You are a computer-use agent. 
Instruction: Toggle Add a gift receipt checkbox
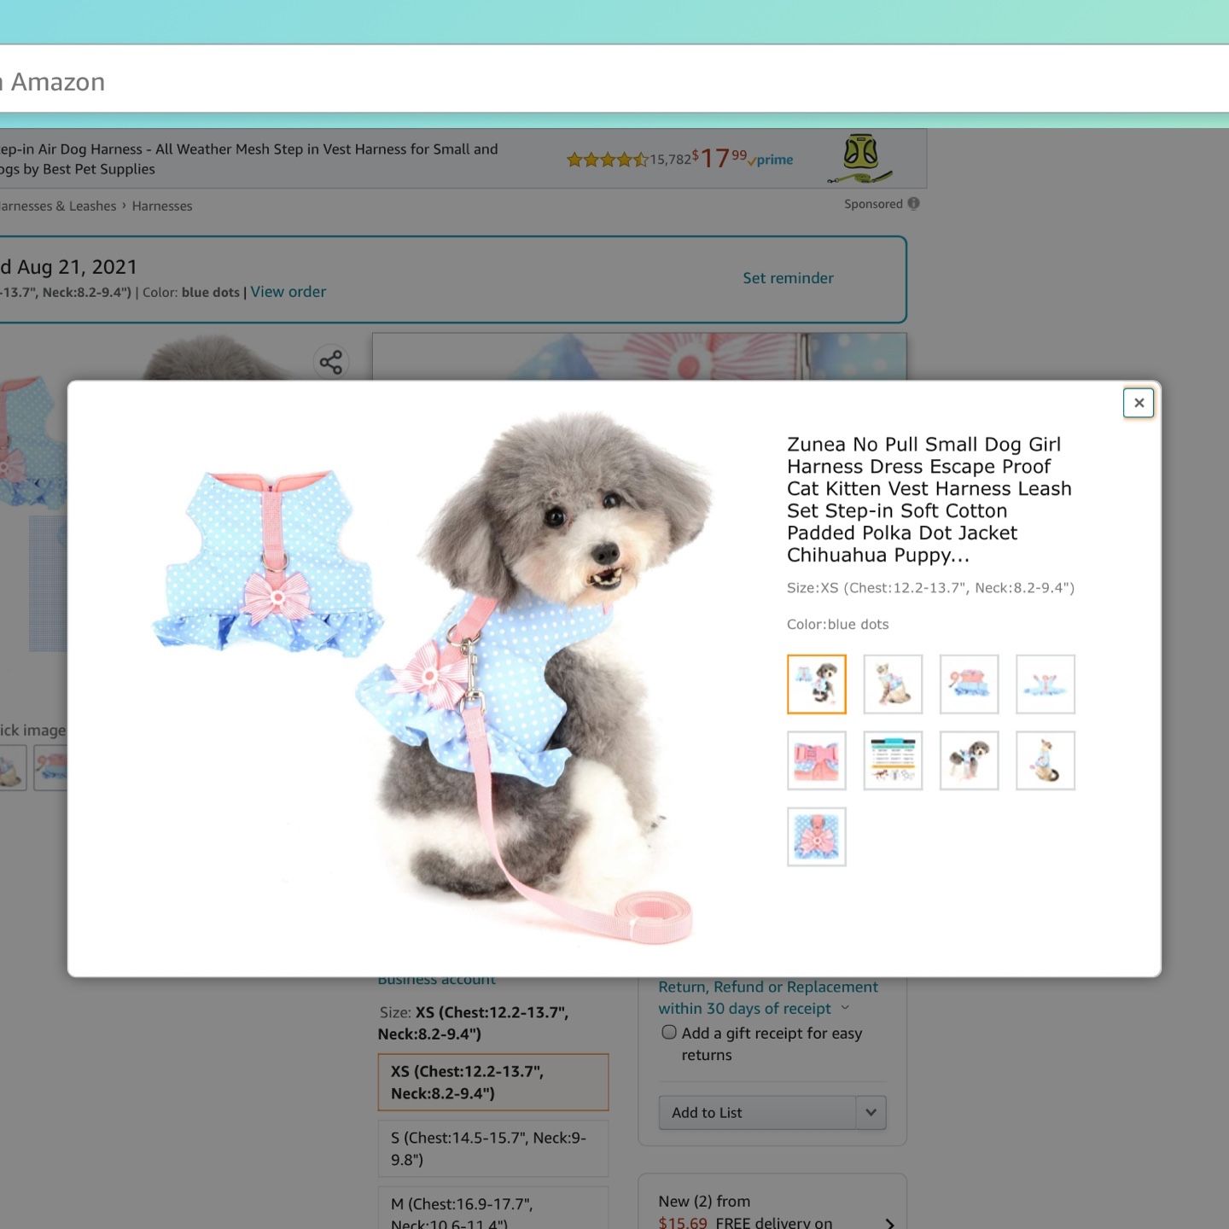tap(669, 1032)
